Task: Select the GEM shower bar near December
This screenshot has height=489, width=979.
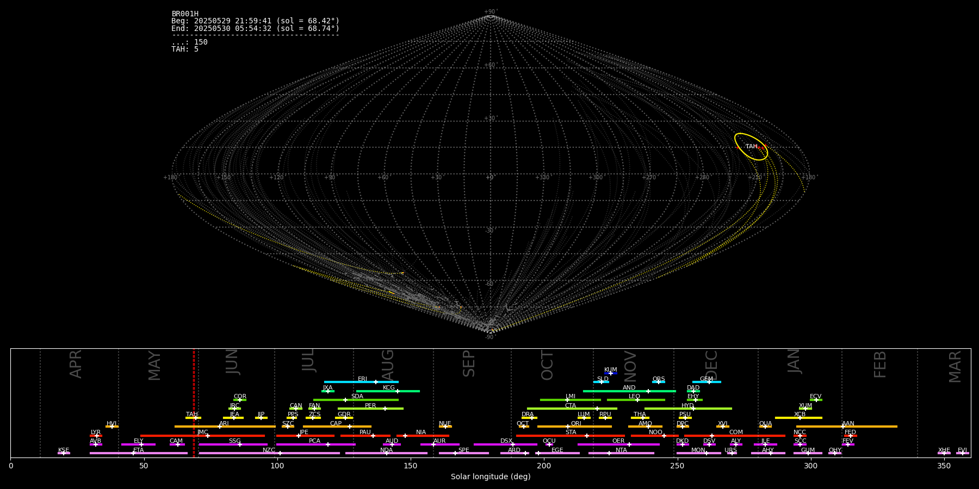Action: pyautogui.click(x=707, y=382)
